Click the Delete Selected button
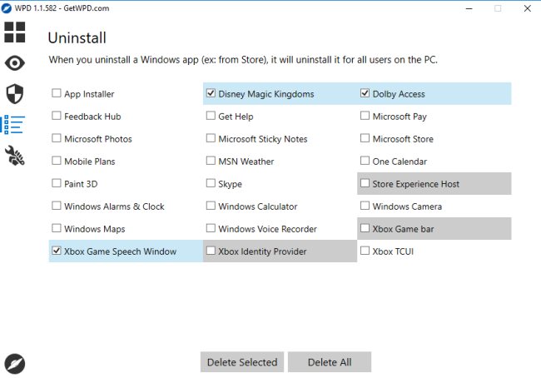 pos(242,362)
